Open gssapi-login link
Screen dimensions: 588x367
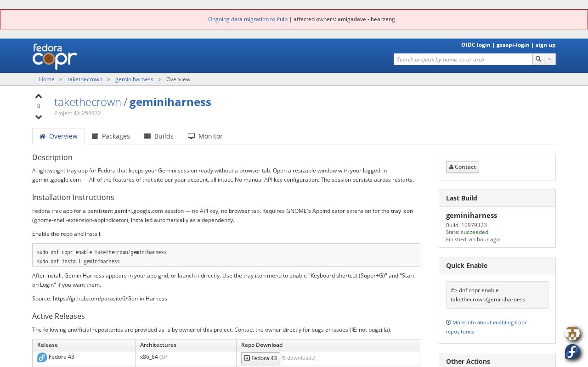click(513, 45)
